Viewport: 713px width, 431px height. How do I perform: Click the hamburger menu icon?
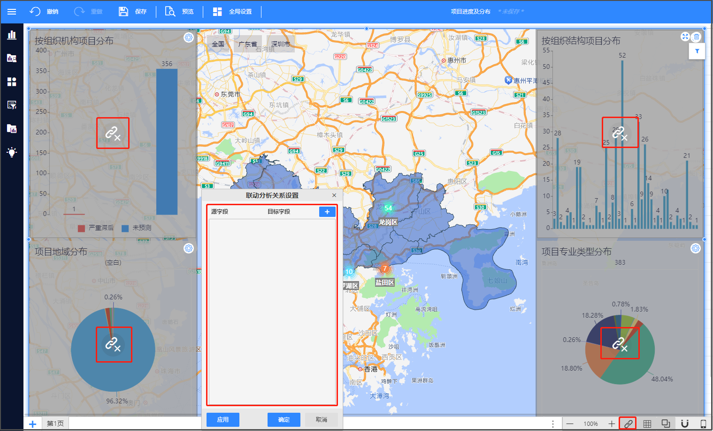point(12,12)
